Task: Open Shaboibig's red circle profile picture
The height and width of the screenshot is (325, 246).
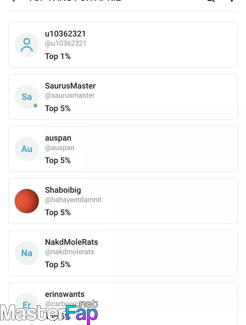Action: pos(27,201)
